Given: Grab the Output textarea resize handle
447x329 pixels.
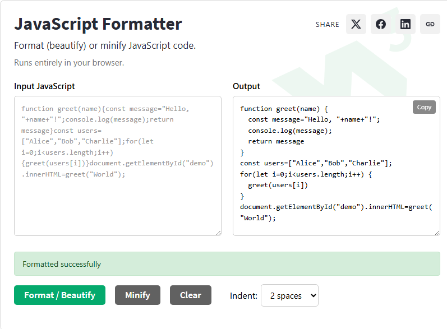Looking at the screenshot, I should click(437, 233).
